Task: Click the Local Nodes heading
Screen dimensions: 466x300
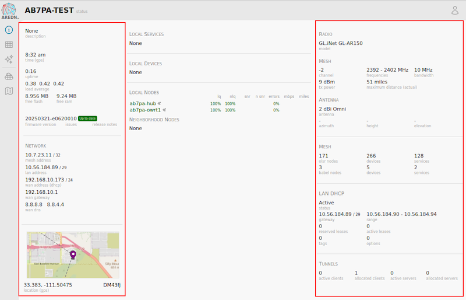Action: point(144,92)
